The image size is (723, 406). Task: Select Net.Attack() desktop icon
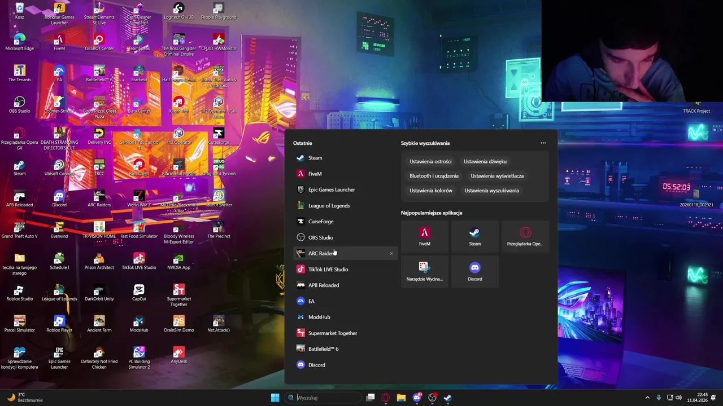click(x=219, y=324)
